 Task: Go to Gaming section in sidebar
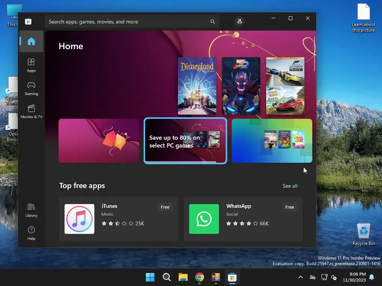(x=31, y=89)
